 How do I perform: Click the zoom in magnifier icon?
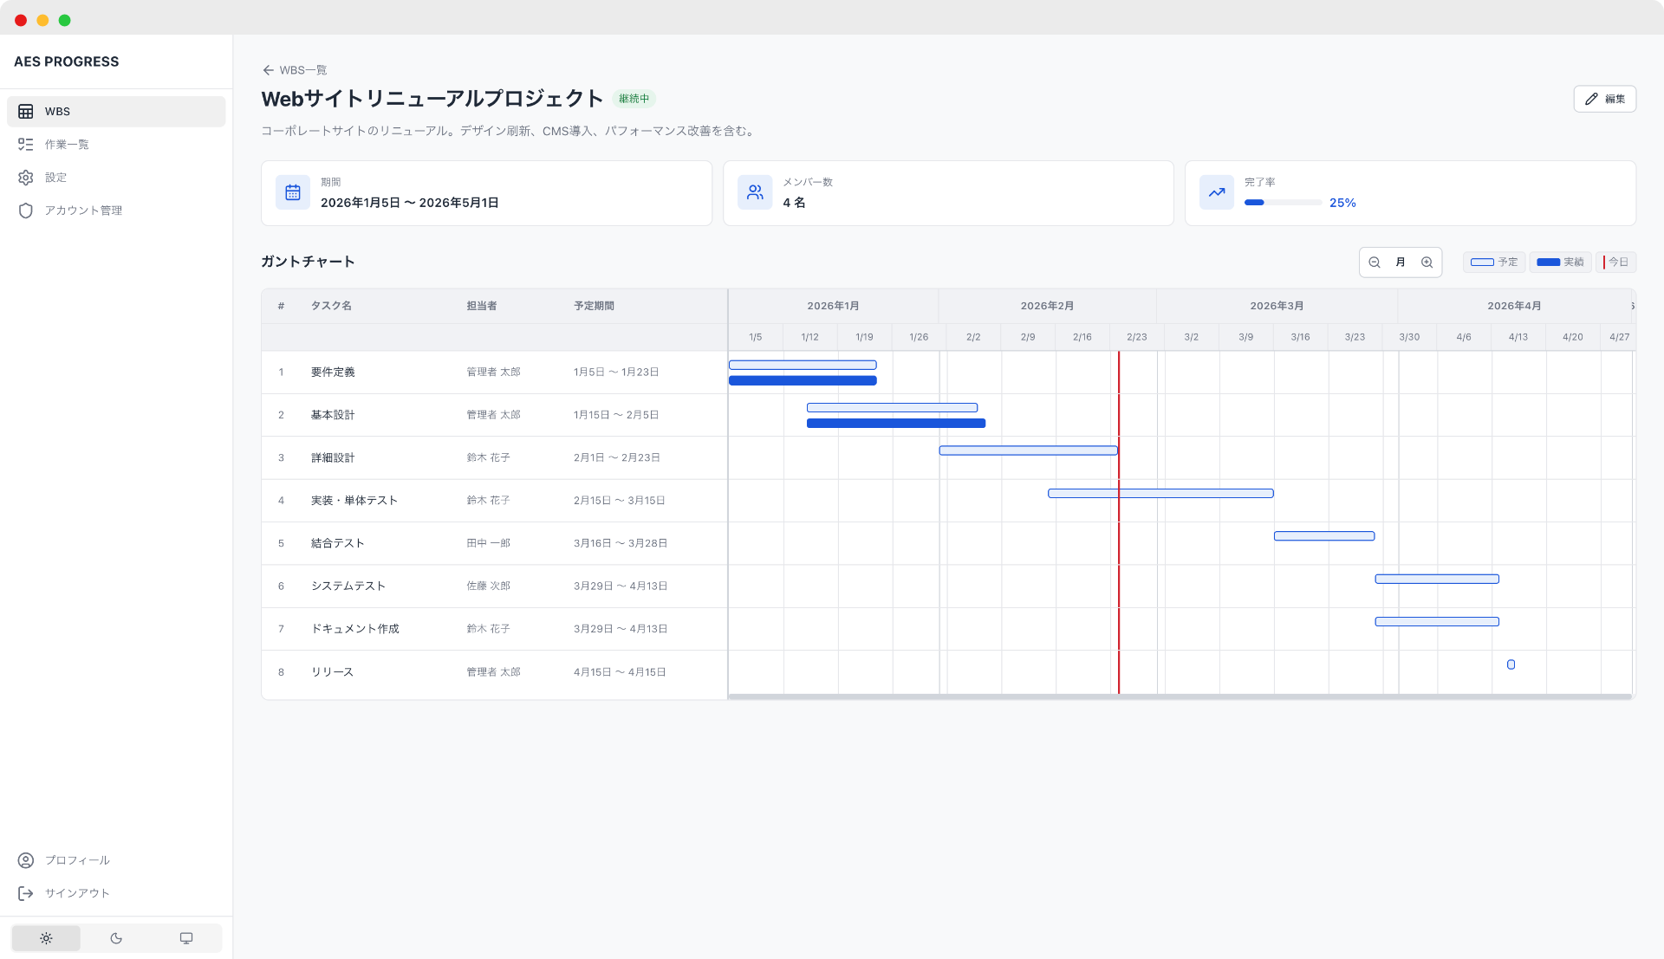pos(1427,262)
